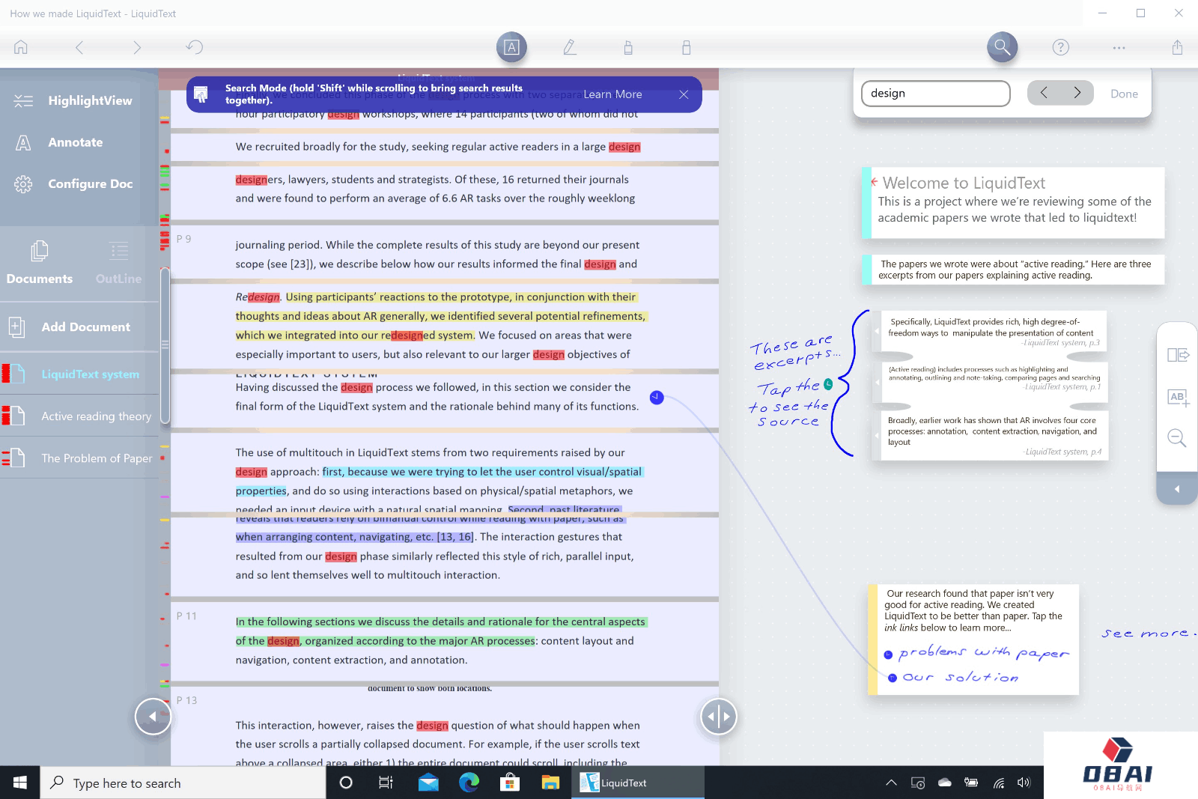The height and width of the screenshot is (799, 1198).
Task: Switch to the Documents tab
Action: pyautogui.click(x=40, y=262)
